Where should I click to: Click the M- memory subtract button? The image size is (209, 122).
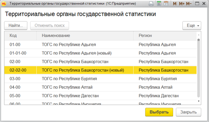[x=189, y=4]
